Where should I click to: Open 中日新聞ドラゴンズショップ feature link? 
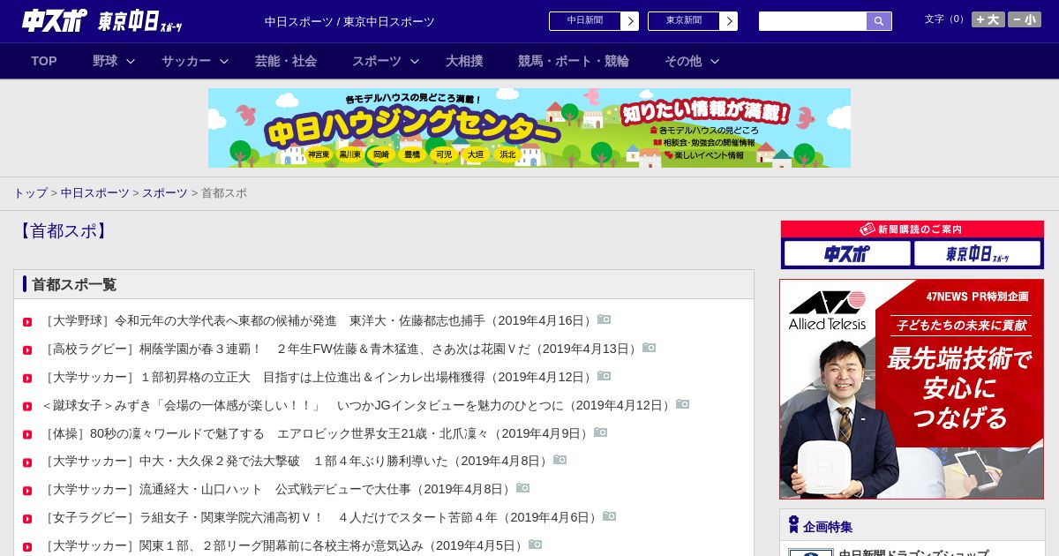pyautogui.click(x=913, y=552)
